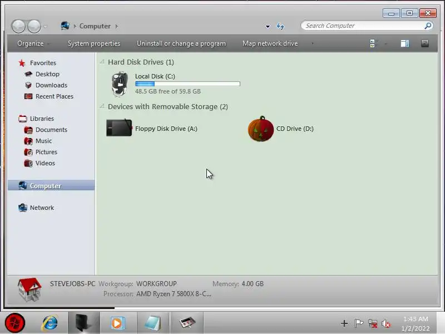
Task: Select Computer in navigation pane
Action: click(51, 186)
